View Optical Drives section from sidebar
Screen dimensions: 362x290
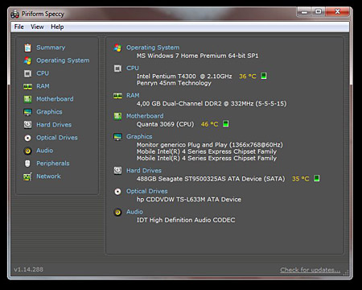57,138
